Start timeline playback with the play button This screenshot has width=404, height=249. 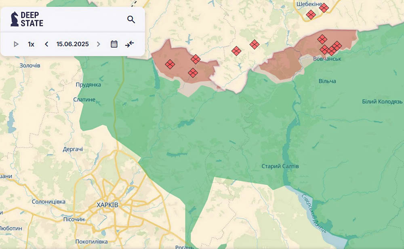point(16,44)
